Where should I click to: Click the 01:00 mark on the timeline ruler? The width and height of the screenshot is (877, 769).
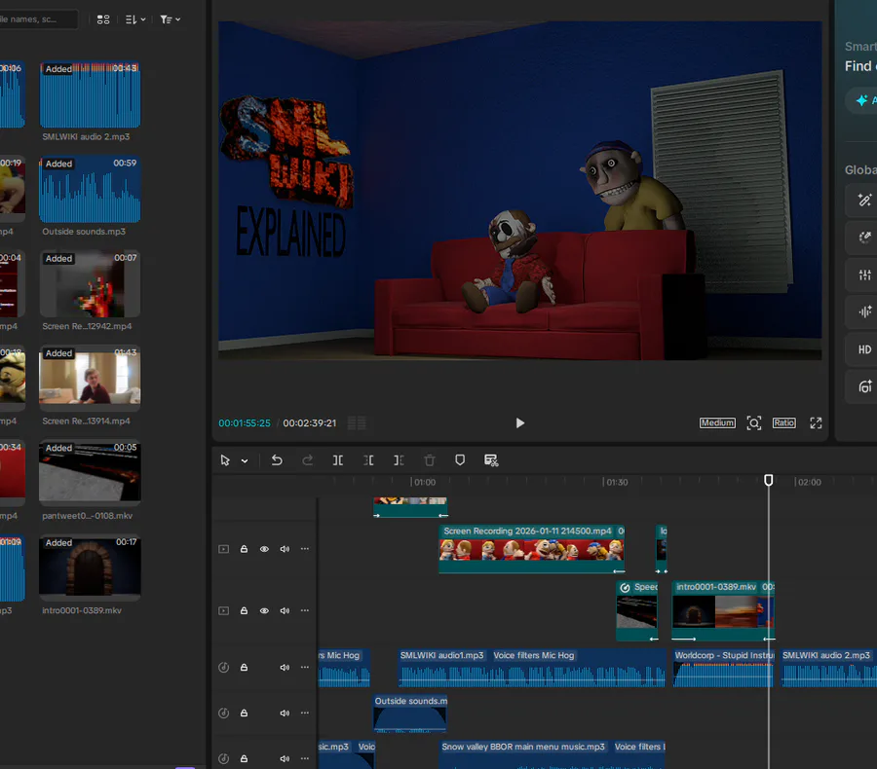coord(424,482)
